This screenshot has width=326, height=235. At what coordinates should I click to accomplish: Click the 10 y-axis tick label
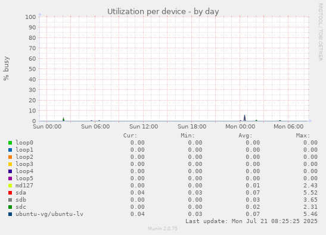(32, 111)
